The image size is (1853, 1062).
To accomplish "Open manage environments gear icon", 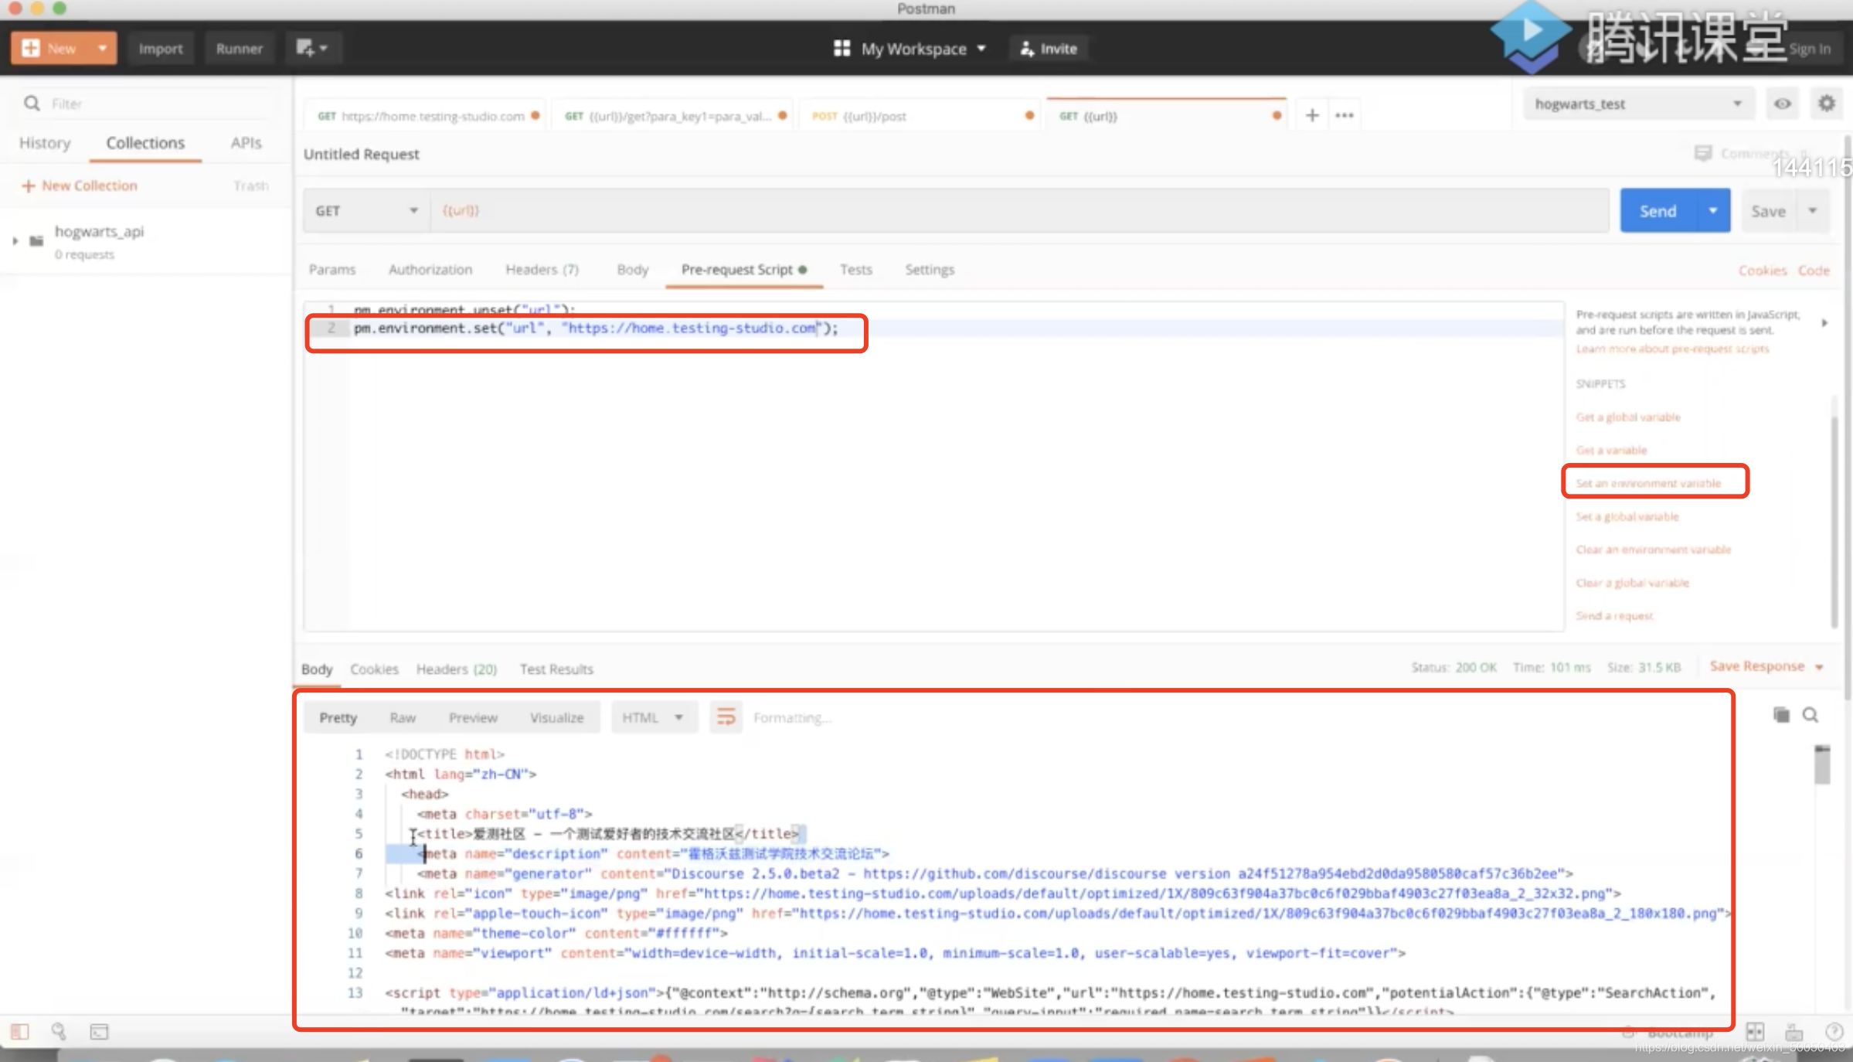I will tap(1826, 104).
